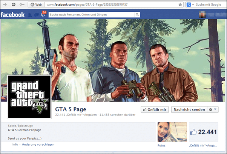Viewport: 227px width, 154px height.
Task: Click the facebook.com URL in address bar
Action: click(87, 5)
